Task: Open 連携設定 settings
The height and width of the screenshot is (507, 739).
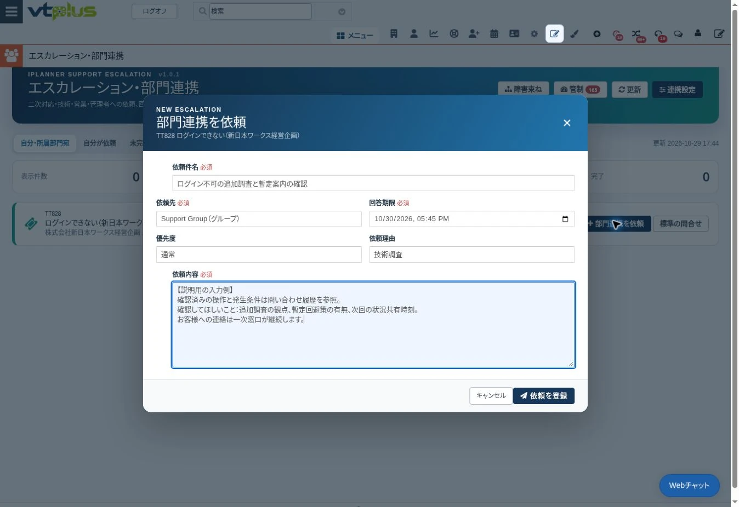Action: [x=677, y=90]
